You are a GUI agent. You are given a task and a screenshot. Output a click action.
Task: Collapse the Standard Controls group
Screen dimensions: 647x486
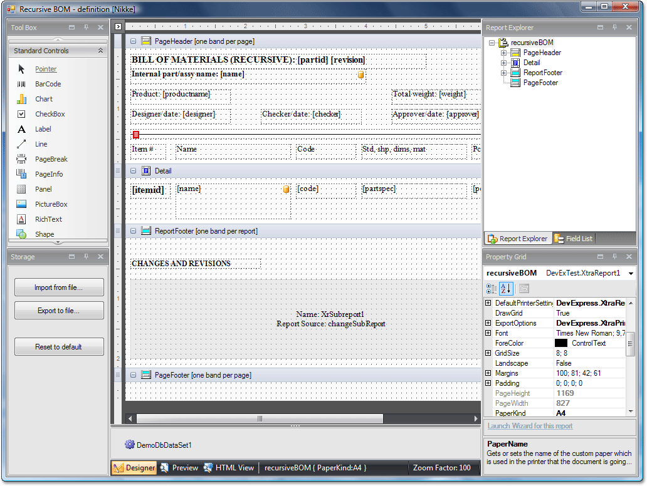pos(100,50)
